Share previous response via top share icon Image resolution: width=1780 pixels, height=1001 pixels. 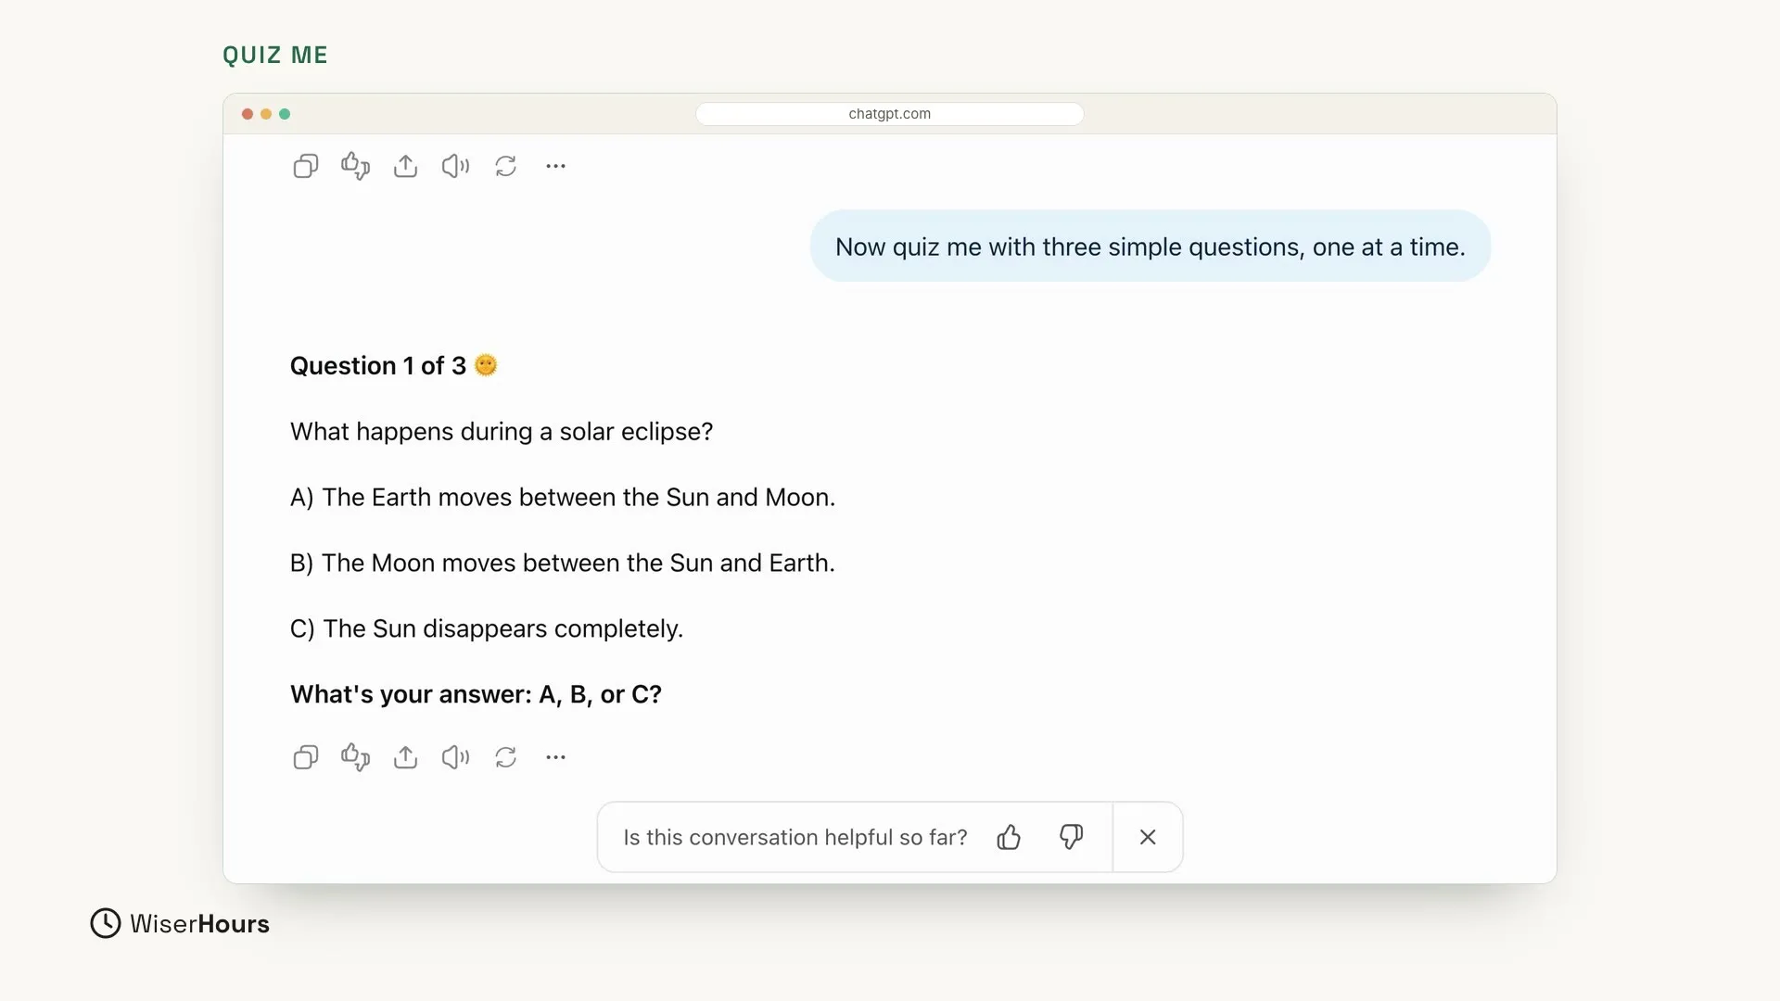point(405,166)
